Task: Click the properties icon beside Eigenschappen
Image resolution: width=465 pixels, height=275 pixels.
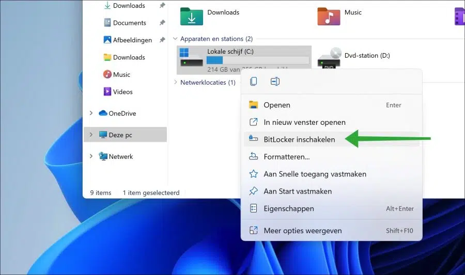Action: click(x=254, y=208)
